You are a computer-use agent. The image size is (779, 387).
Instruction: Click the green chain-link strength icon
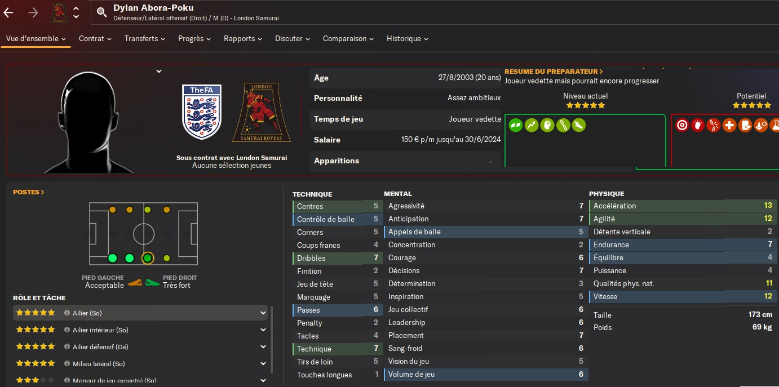pyautogui.click(x=563, y=125)
